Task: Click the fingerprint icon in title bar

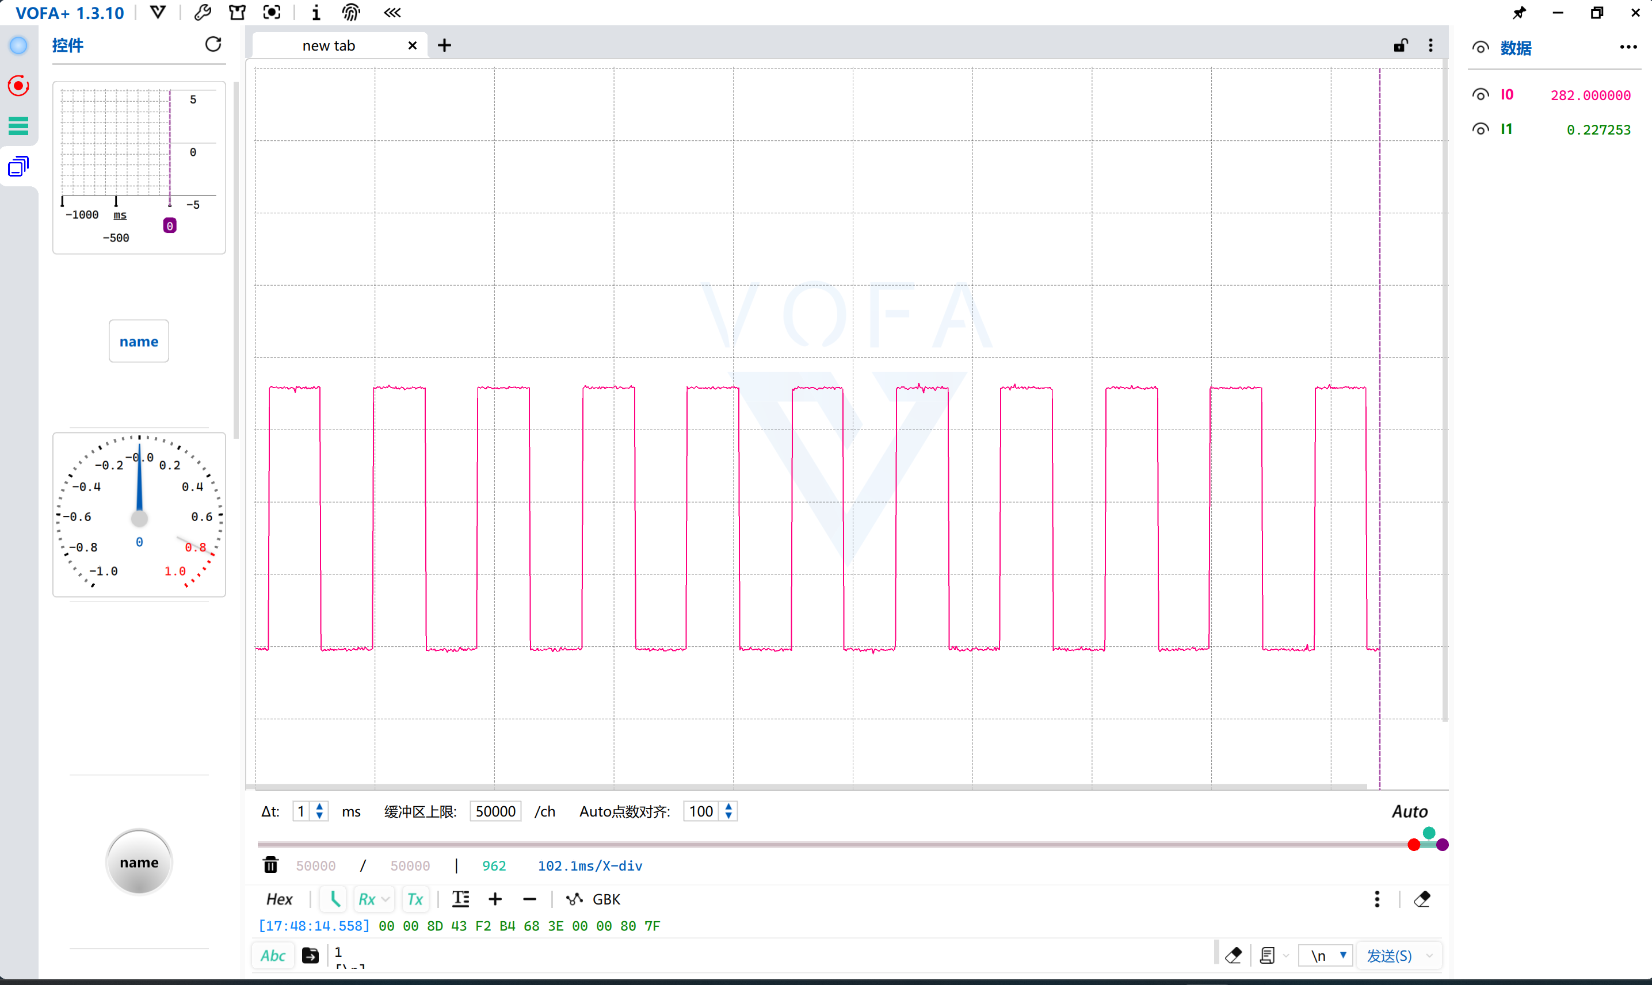Action: click(x=350, y=13)
